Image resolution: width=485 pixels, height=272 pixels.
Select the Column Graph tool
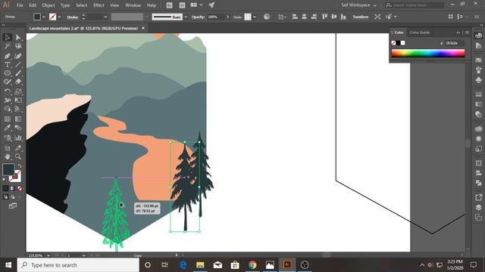tap(18, 138)
